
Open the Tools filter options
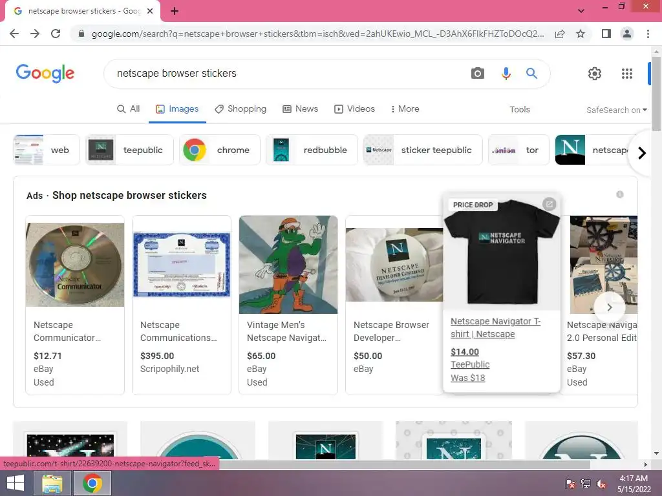point(519,110)
